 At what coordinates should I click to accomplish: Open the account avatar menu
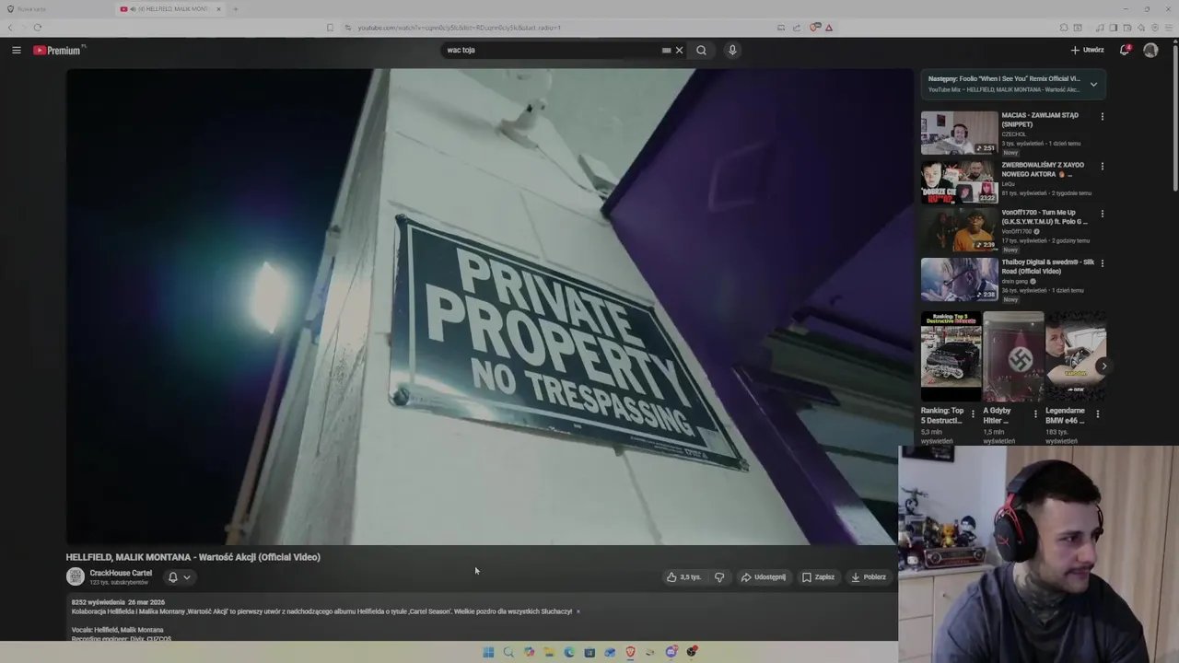1150,50
